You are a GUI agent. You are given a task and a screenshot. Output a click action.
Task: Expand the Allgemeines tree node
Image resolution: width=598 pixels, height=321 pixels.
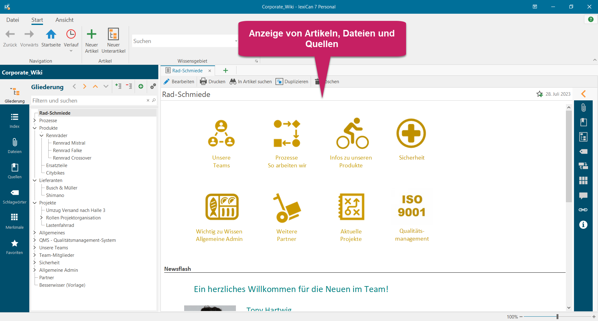point(35,233)
